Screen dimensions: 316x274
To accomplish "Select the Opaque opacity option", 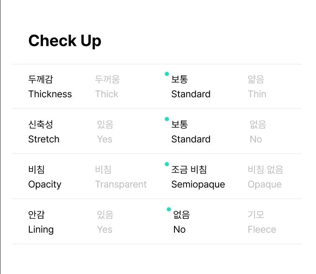I will pyautogui.click(x=265, y=177).
